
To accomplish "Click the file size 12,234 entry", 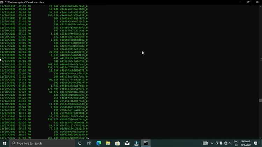I will coord(54,104).
